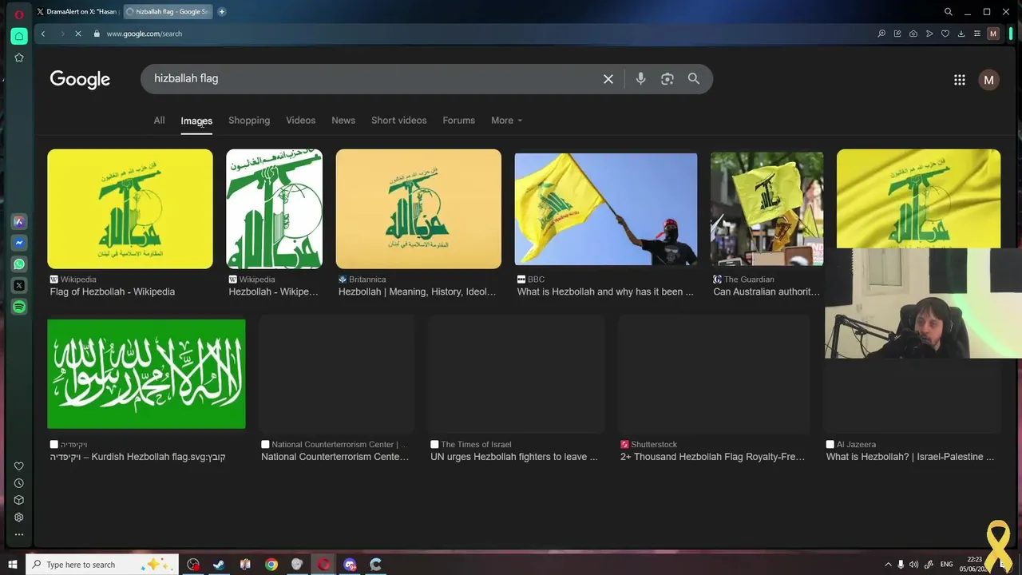Open sidebar favorites heart icon

tap(19, 466)
